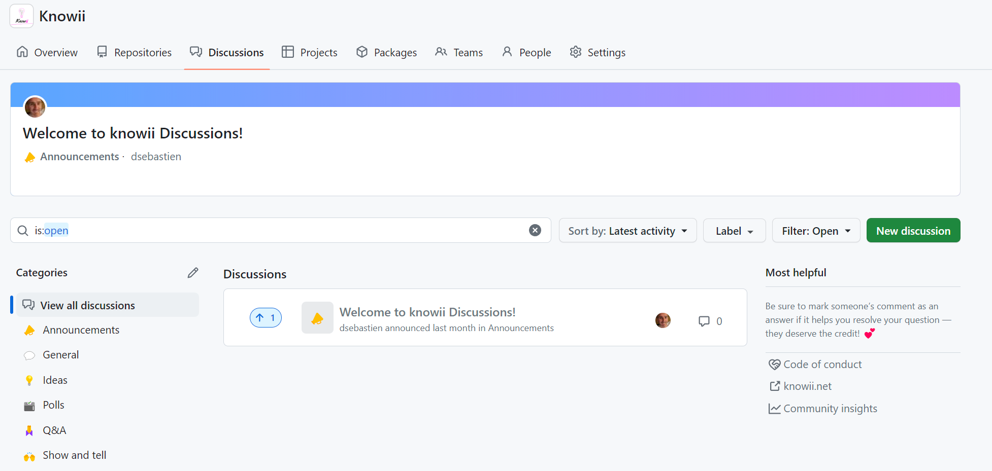Click the dsebastien author name in the banner

(x=156, y=157)
